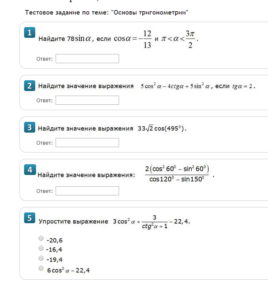
Task: Activate the answer field for question 4
Action: [87, 191]
